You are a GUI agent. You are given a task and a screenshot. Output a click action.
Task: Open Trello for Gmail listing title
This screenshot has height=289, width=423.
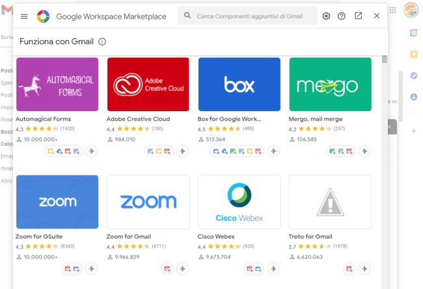pos(310,236)
